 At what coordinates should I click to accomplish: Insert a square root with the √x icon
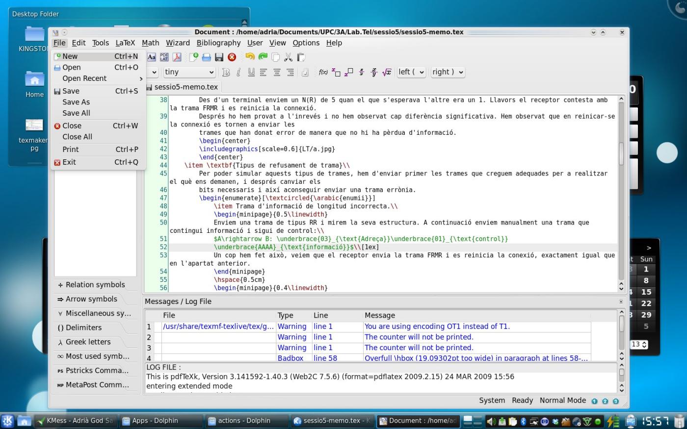(386, 72)
